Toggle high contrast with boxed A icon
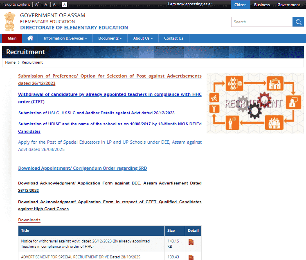This screenshot has width=306, height=260. point(64,4)
